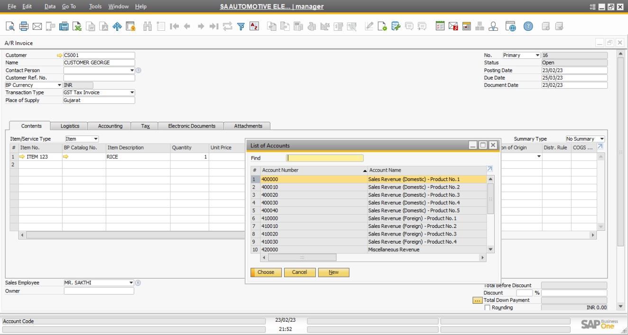Viewport: 628px width, 335px height.
Task: Open Sales Employee selection dropdown
Action: pos(131,282)
